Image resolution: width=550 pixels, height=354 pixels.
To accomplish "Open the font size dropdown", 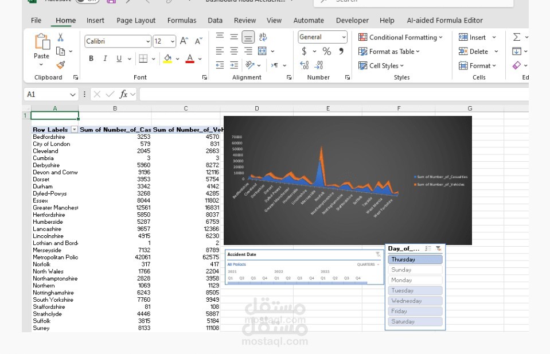I will click(172, 41).
